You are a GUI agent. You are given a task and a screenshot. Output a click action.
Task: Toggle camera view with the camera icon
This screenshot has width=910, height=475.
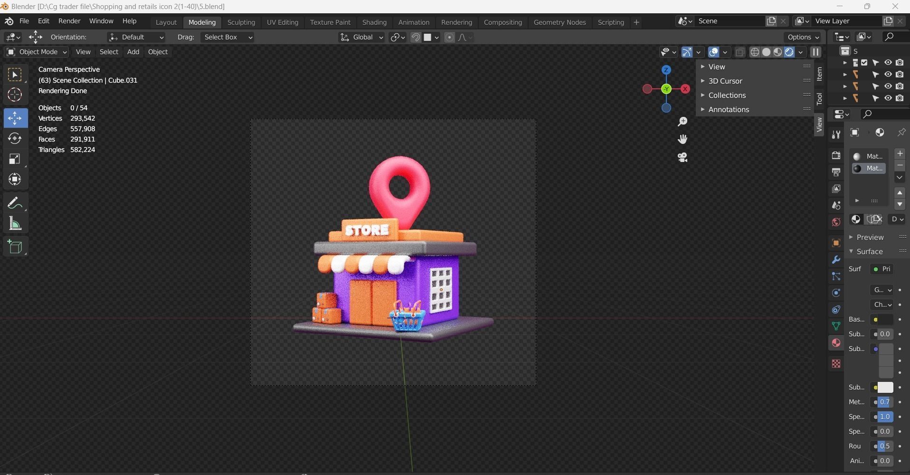(682, 157)
